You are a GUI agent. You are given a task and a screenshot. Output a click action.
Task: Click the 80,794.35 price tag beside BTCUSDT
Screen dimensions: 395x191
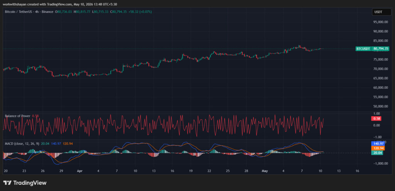point(381,49)
